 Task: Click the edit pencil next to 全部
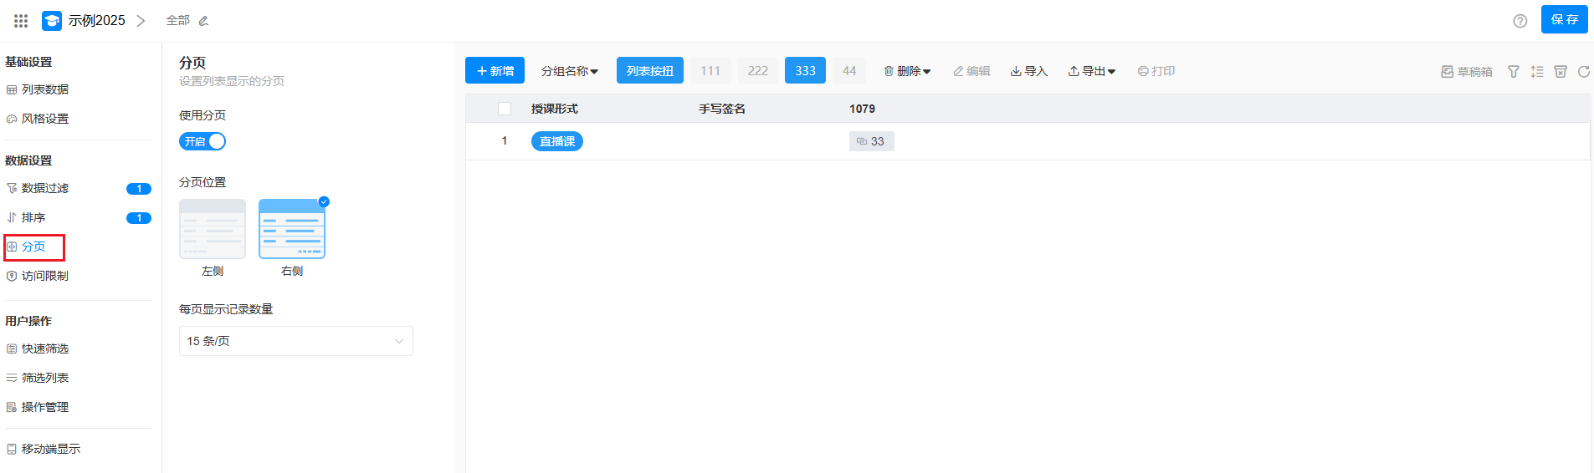point(203,21)
